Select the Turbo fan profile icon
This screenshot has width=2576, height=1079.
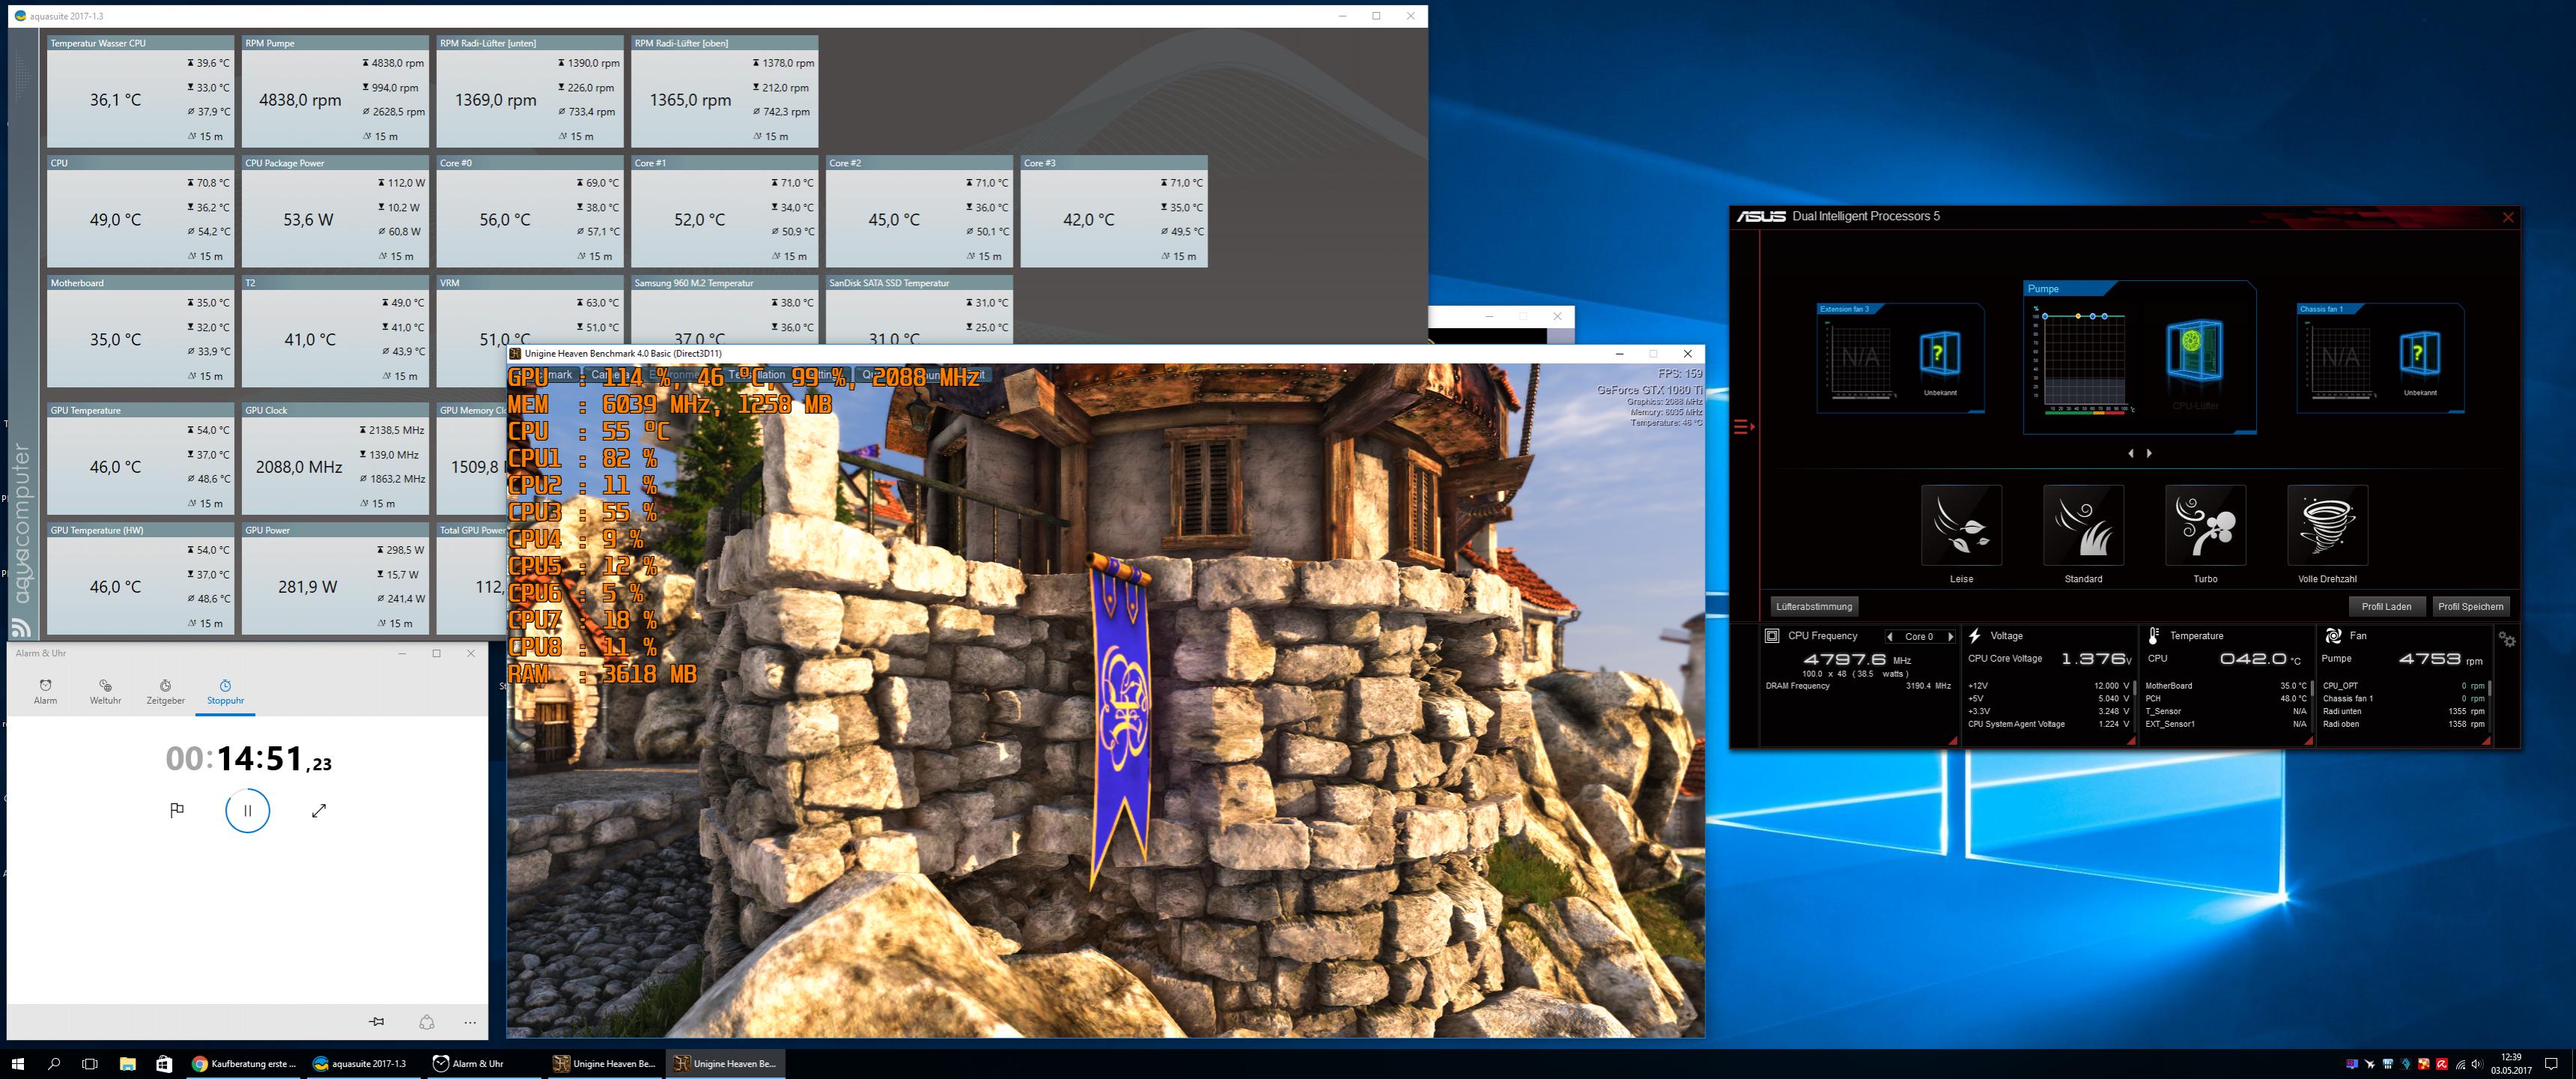click(x=2205, y=526)
